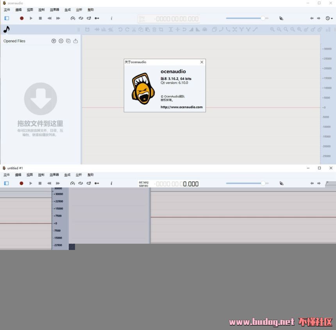Open the history clock dropdown at top right

pyautogui.click(x=329, y=18)
